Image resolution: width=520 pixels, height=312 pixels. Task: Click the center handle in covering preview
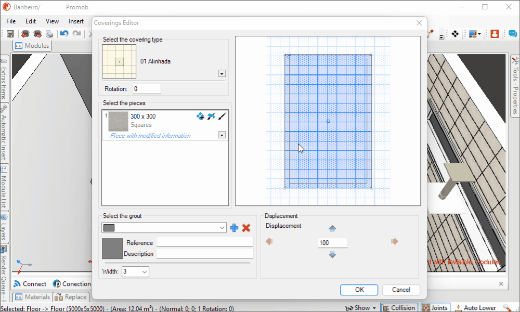(328, 121)
